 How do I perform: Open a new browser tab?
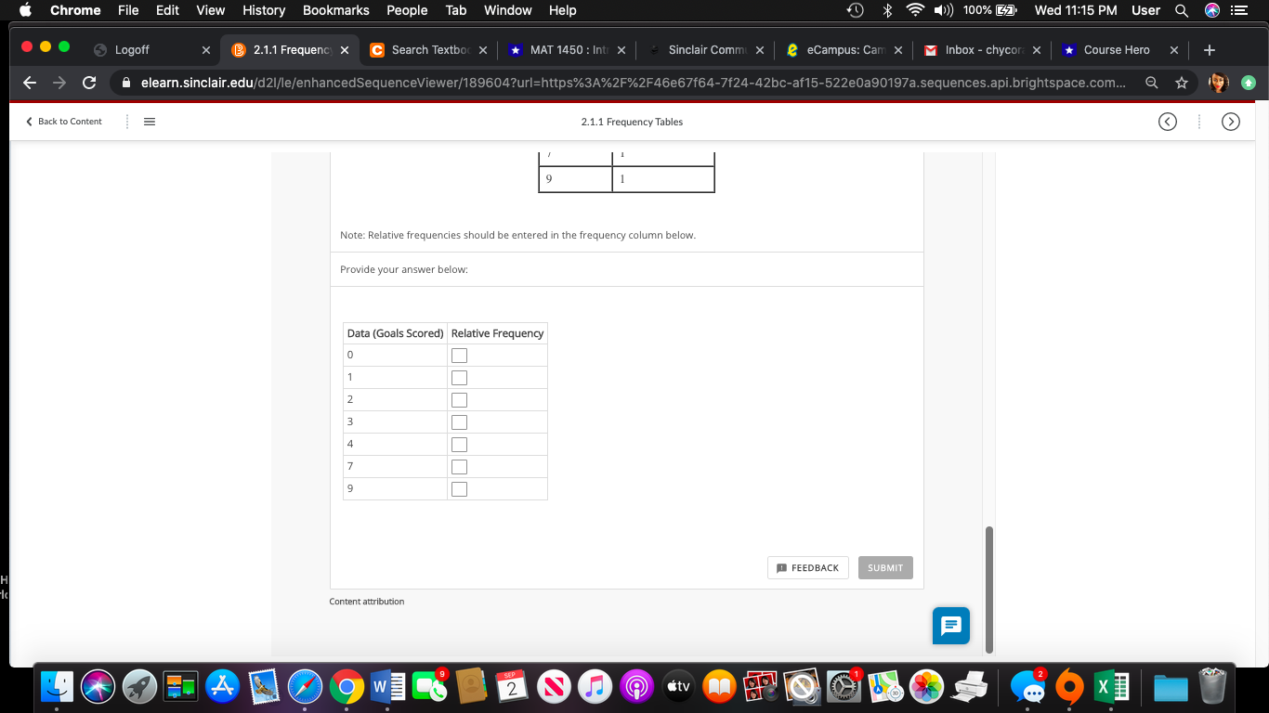[x=1209, y=50]
